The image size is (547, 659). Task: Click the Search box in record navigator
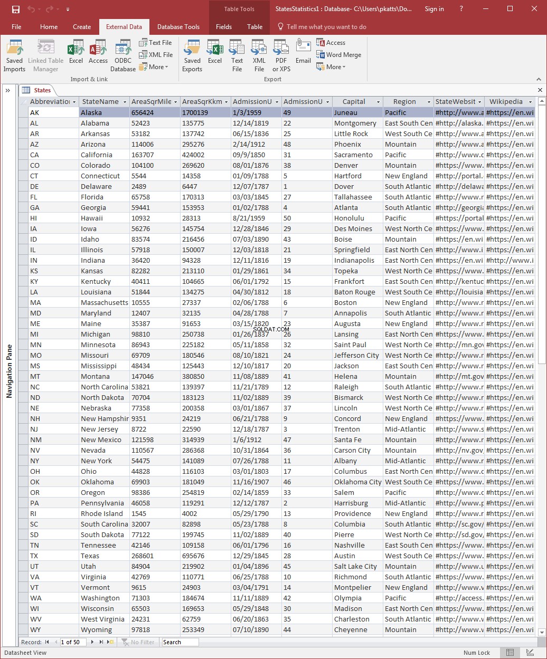click(180, 642)
